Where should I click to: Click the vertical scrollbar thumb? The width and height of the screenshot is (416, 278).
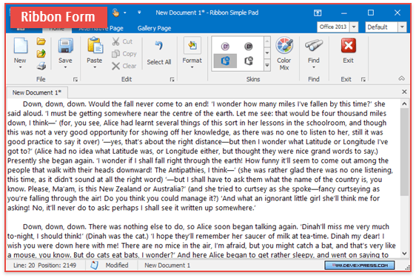(x=404, y=152)
